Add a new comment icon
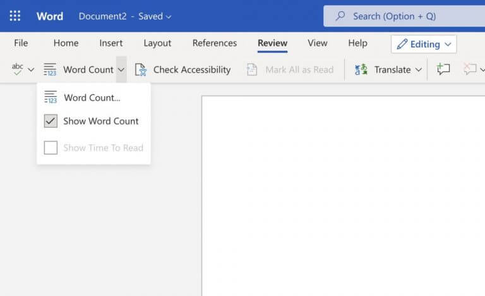Screen dimensions: 485x296 tap(443, 70)
